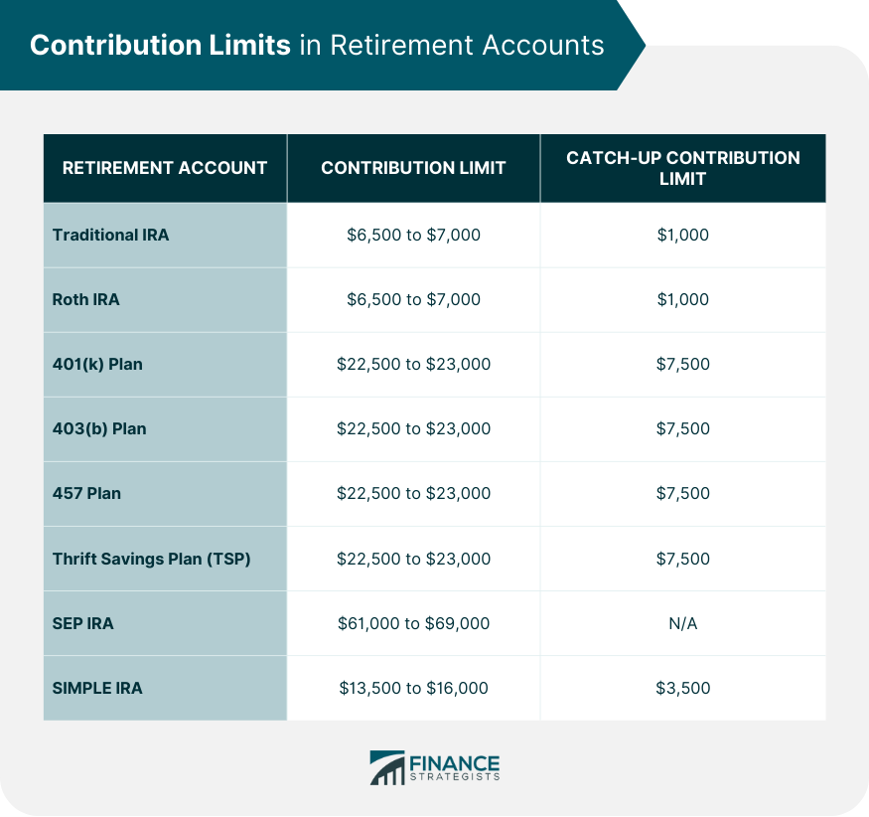The image size is (869, 817).
Task: Select the 457 Plan row label
Action: (86, 493)
